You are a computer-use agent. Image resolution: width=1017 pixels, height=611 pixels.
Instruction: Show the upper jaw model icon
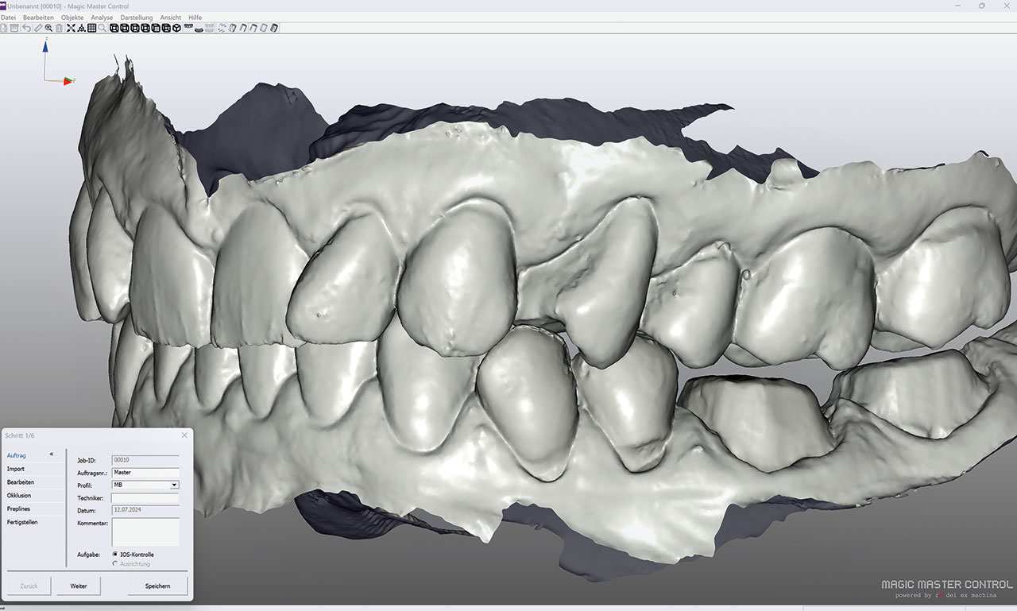click(x=189, y=26)
